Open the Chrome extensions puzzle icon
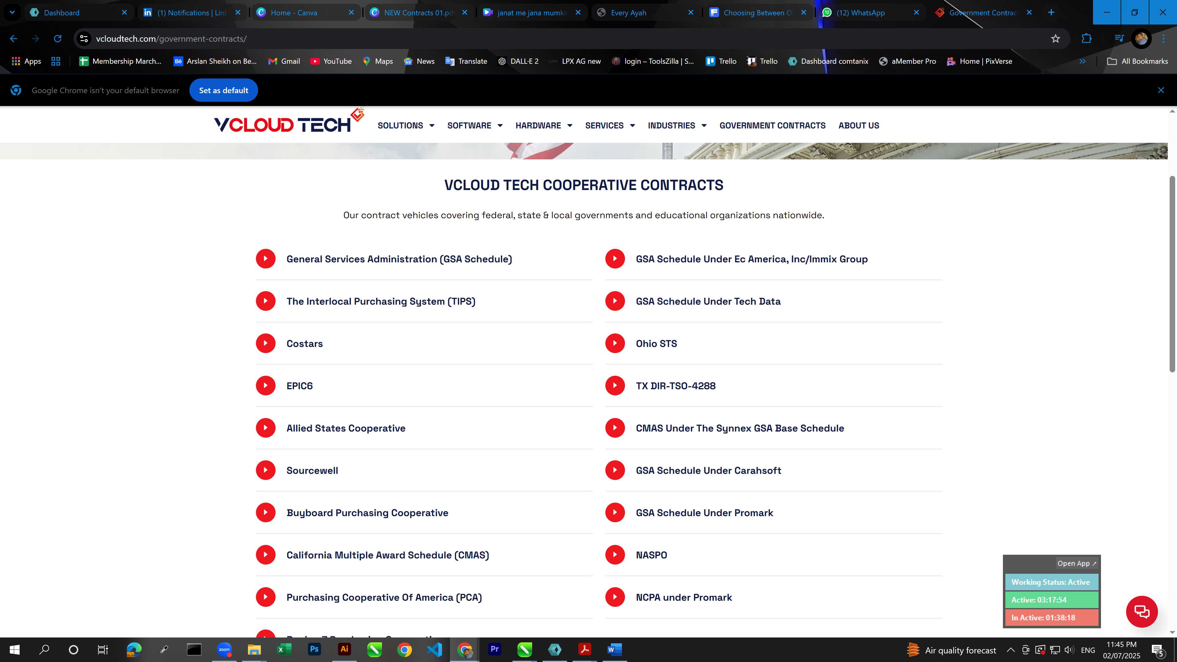This screenshot has height=662, width=1177. 1087,39
